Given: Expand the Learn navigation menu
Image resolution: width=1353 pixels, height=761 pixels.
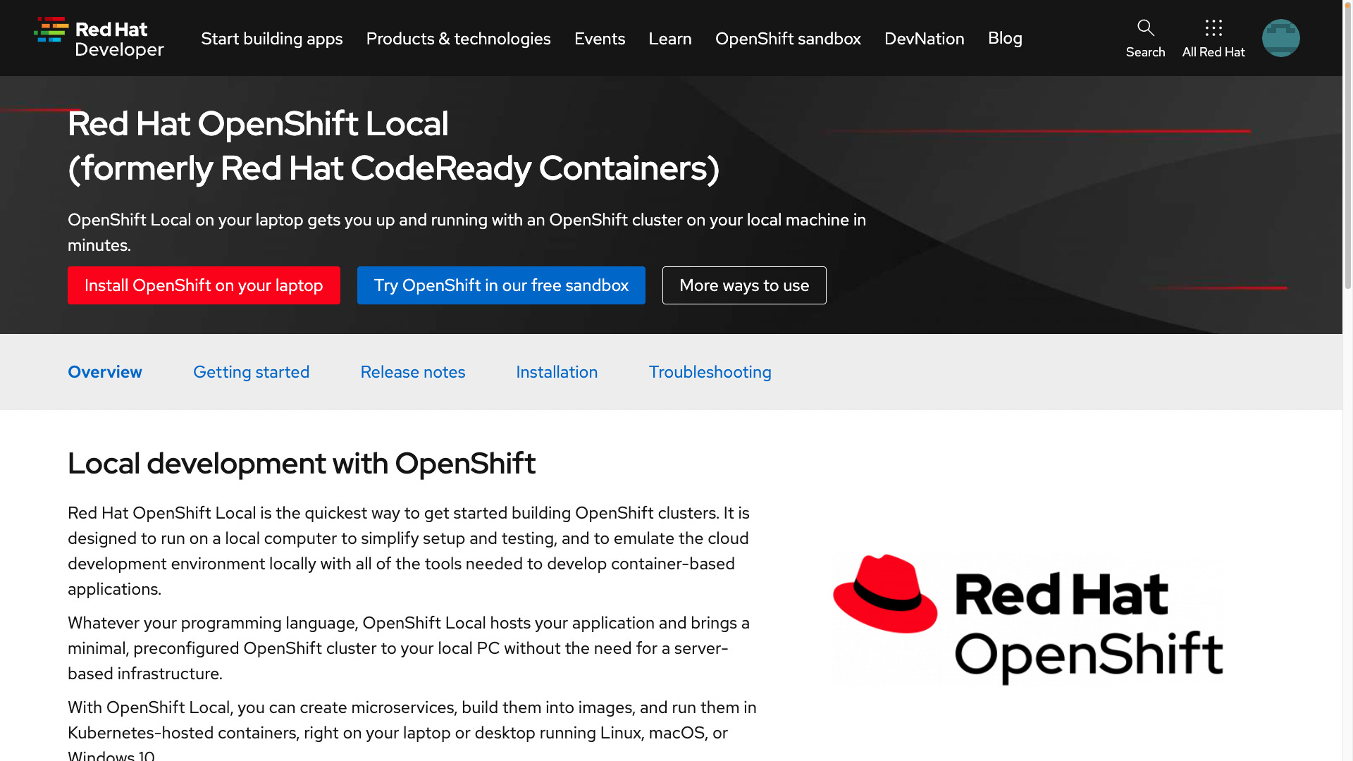Looking at the screenshot, I should click(x=670, y=38).
